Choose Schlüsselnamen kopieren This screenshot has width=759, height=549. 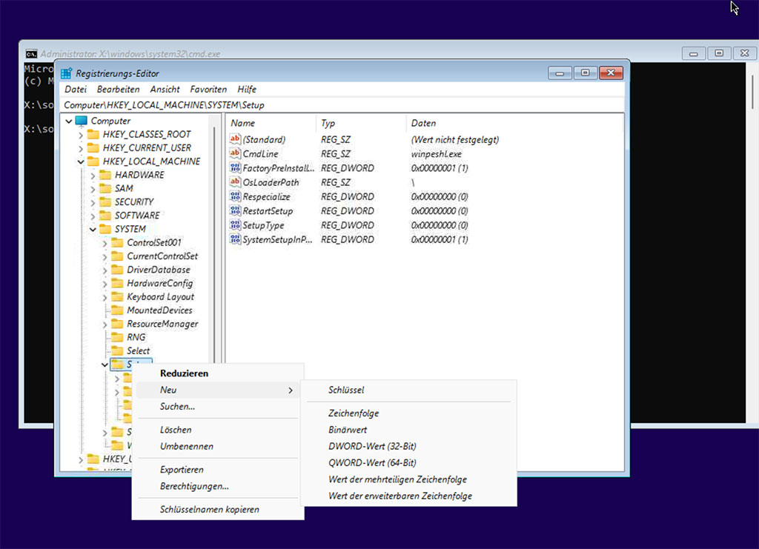[218, 509]
